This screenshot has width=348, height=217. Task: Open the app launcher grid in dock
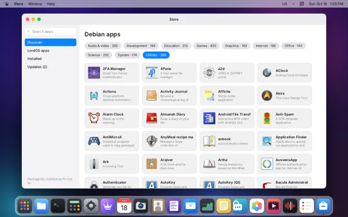(x=25, y=206)
